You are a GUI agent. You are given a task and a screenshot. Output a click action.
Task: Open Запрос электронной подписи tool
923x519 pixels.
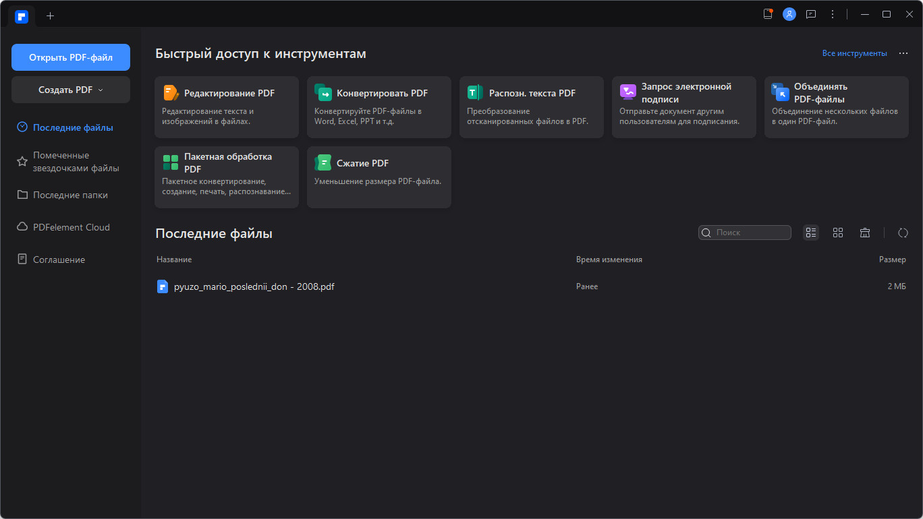[683, 106]
